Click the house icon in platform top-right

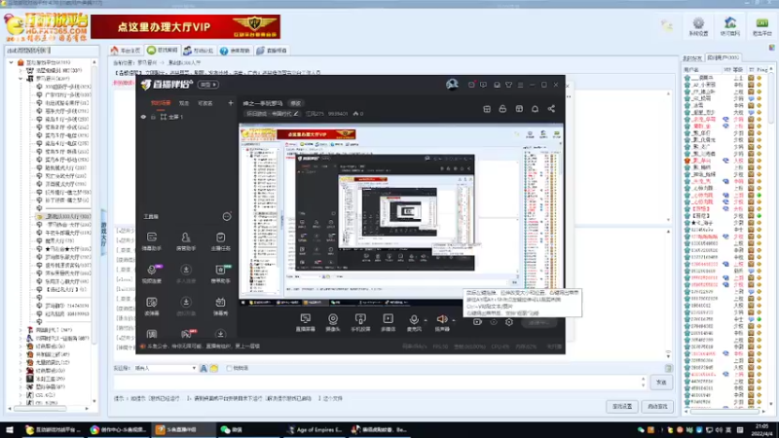[x=729, y=26]
